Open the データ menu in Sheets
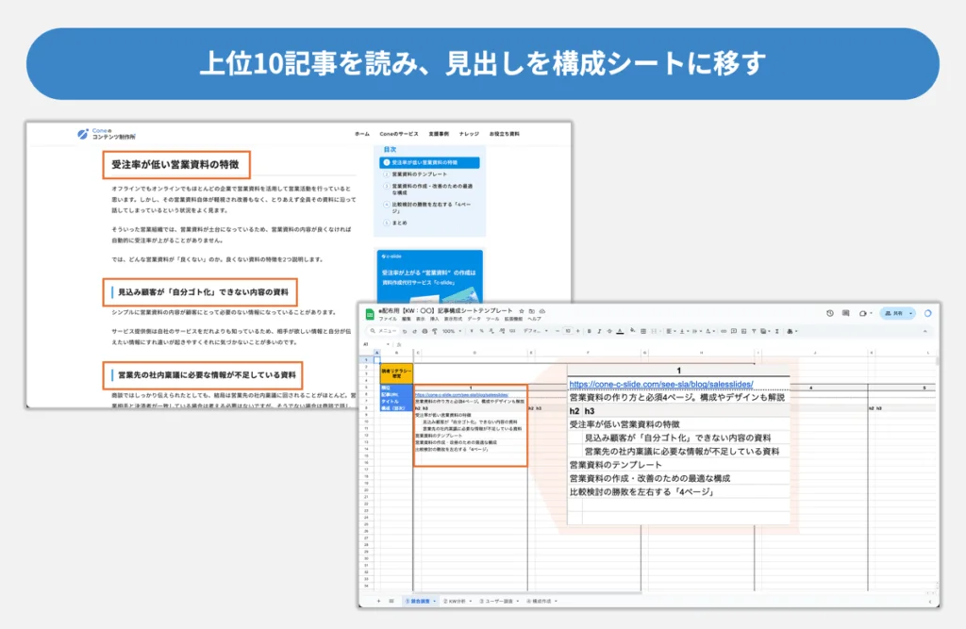Screen dimensions: 966x629 473,319
